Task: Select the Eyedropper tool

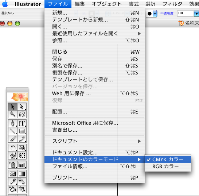Action: (13, 181)
